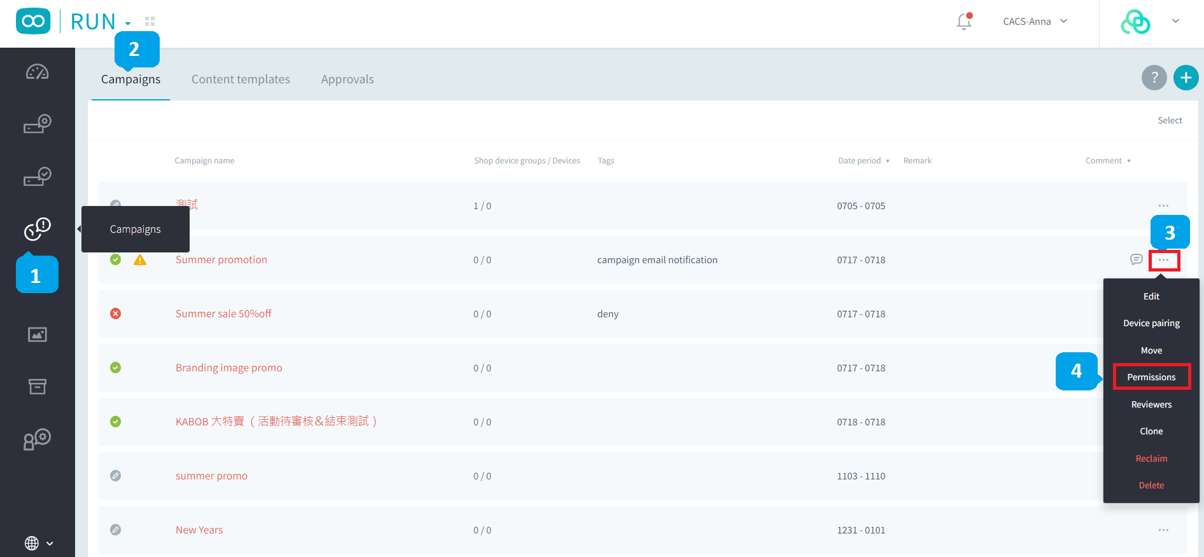
Task: Expand the language selector chevron
Action: 50,544
